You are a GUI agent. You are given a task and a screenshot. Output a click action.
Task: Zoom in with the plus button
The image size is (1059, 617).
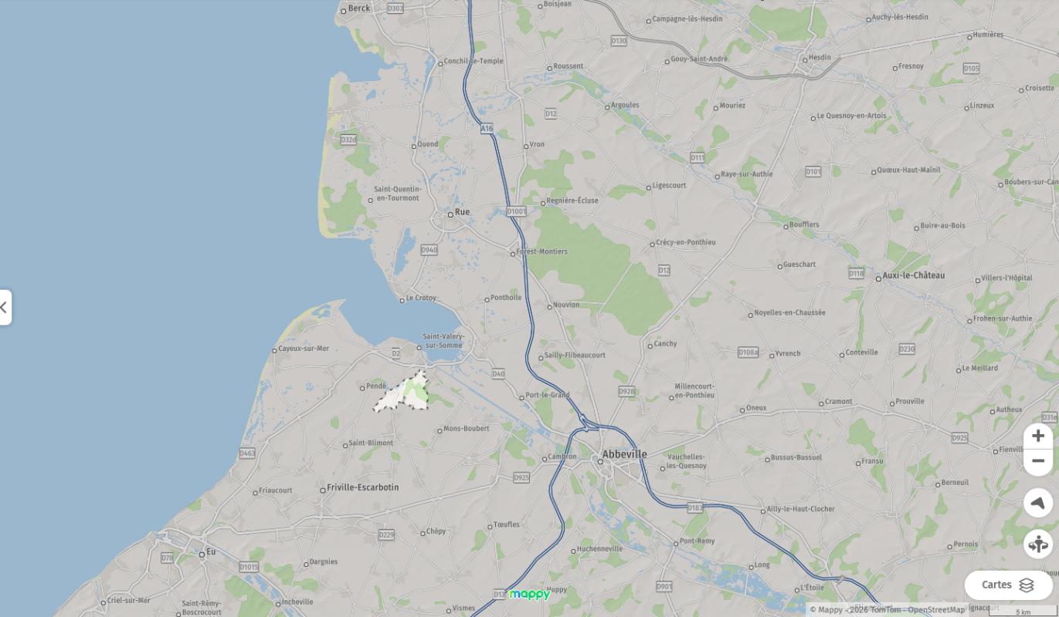click(x=1038, y=437)
